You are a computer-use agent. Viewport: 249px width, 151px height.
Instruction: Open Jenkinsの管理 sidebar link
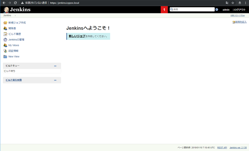(16, 39)
